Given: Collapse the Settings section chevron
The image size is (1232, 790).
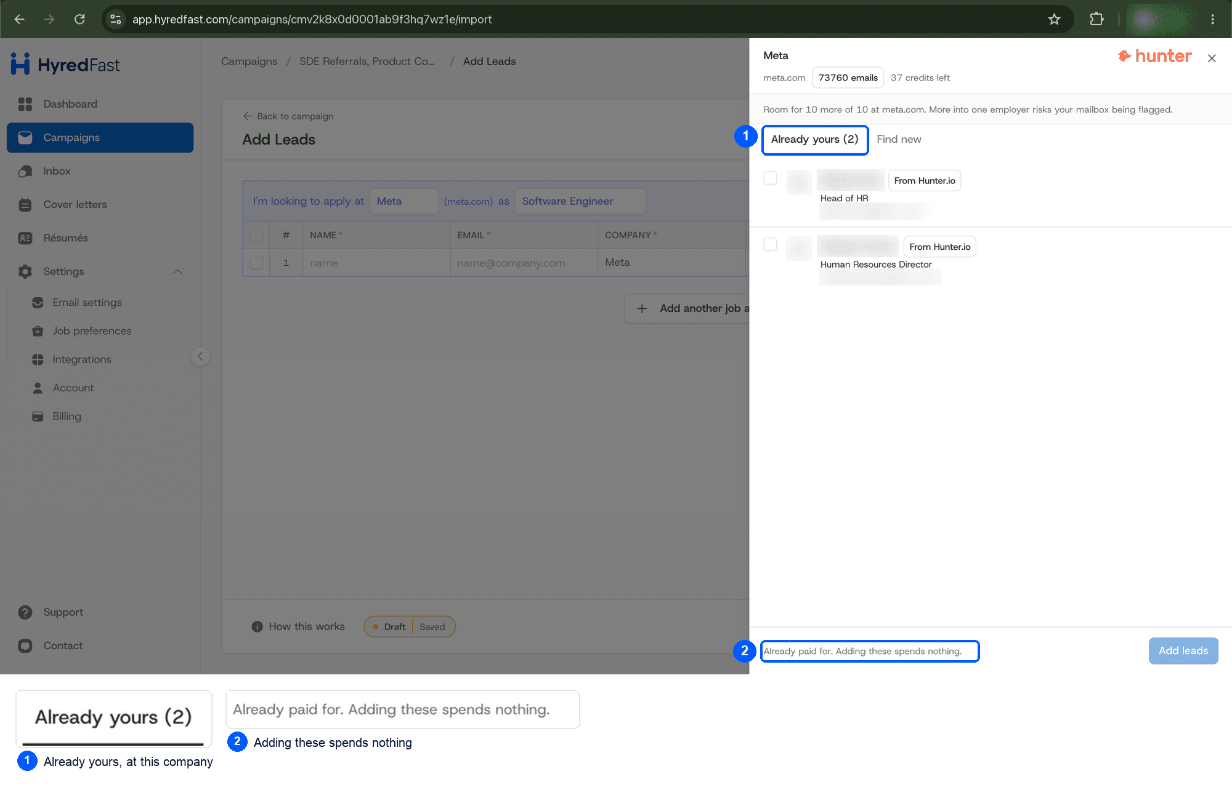Looking at the screenshot, I should pyautogui.click(x=178, y=271).
